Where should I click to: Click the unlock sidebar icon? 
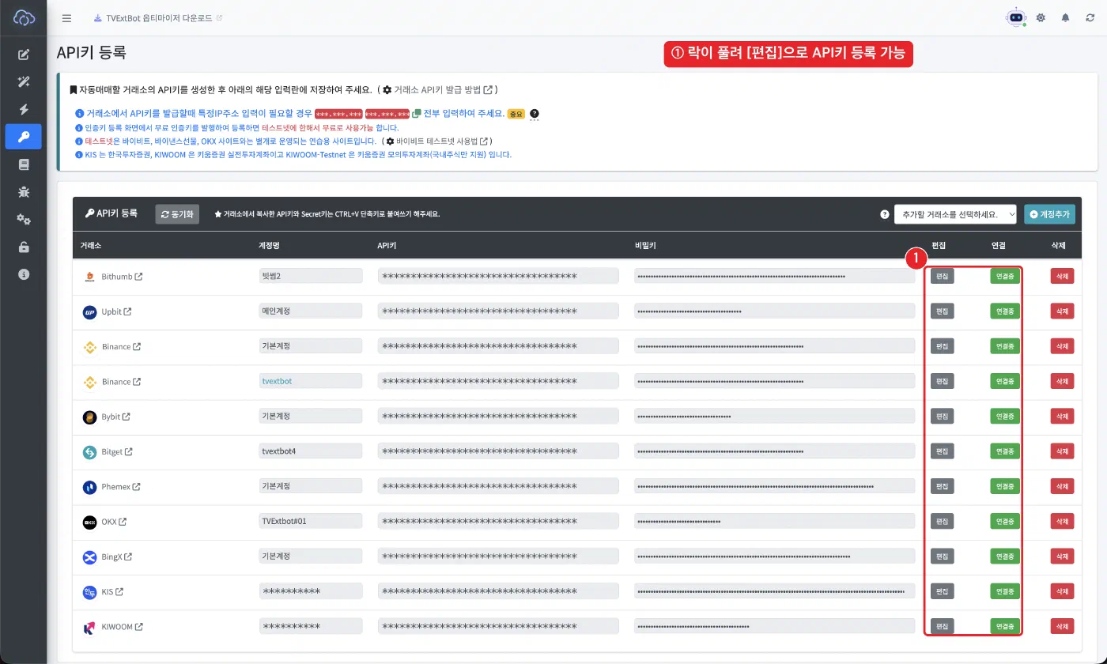click(x=24, y=247)
